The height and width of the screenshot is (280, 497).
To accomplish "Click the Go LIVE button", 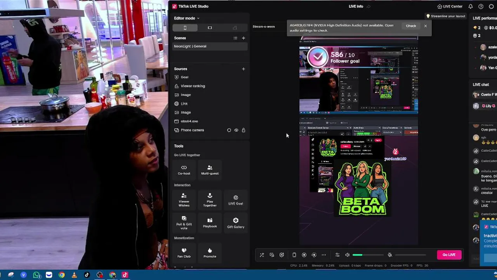I will click(449, 255).
